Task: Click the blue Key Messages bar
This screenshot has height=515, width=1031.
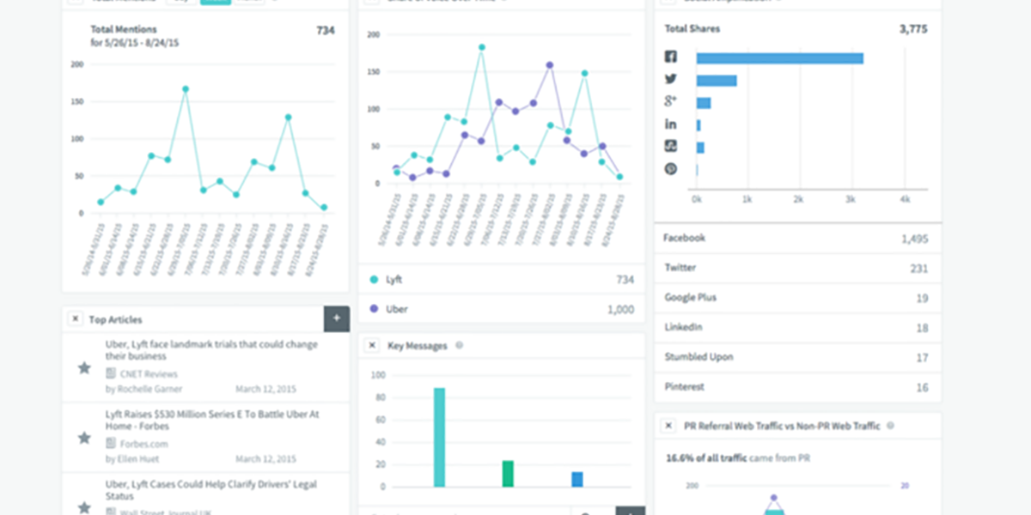Action: point(577,480)
